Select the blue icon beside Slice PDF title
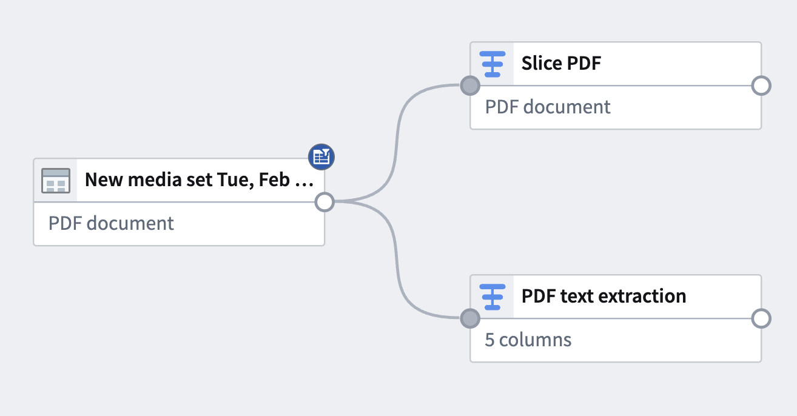The width and height of the screenshot is (797, 416). [493, 63]
